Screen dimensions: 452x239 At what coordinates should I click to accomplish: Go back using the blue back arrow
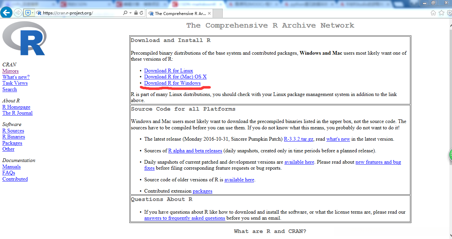[7, 13]
